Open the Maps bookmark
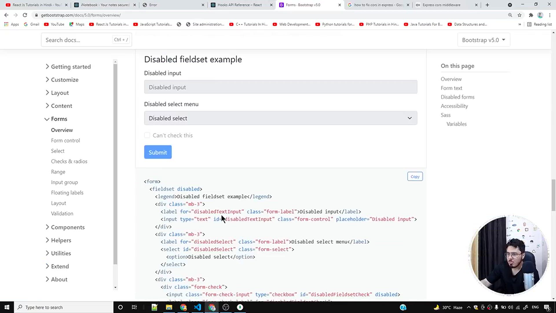 77,24
